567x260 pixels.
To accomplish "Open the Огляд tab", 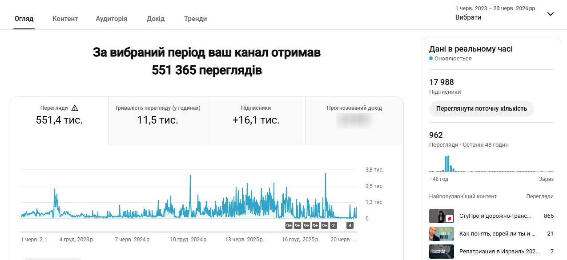I will click(x=24, y=19).
